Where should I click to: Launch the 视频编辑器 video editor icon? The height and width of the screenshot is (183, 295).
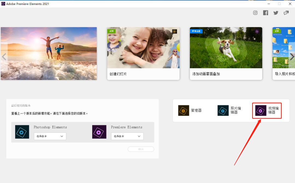261,110
